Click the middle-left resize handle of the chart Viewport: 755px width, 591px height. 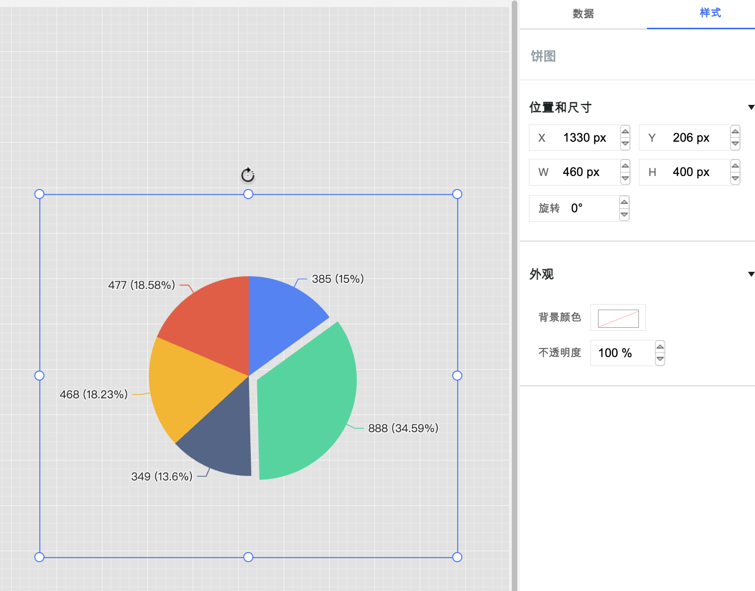coord(39,376)
